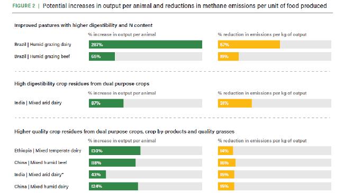The height and width of the screenshot is (193, 344).
Task: Click the Ethiopia | Mixed temperate dairy label
Action: (48, 151)
